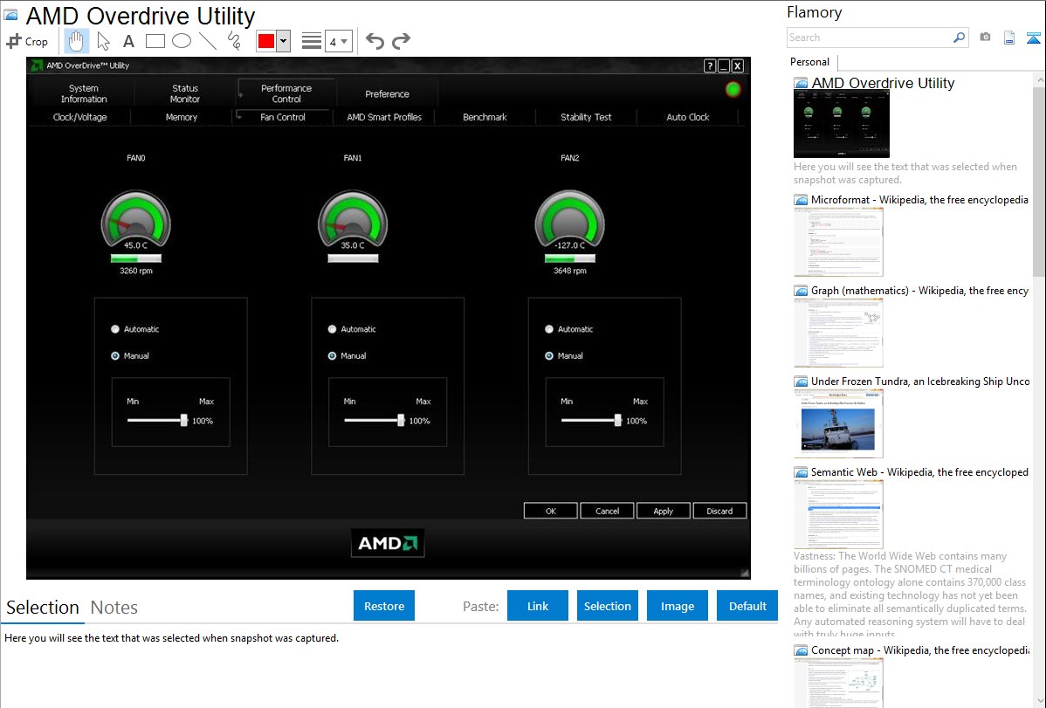This screenshot has width=1046, height=708.
Task: Switch to the Notes tab
Action: pyautogui.click(x=114, y=608)
